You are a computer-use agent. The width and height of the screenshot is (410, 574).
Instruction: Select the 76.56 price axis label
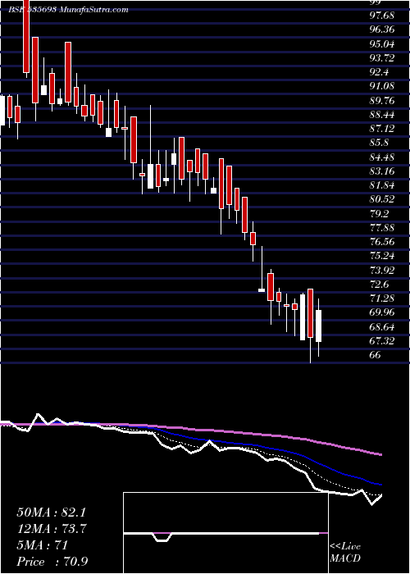[382, 242]
